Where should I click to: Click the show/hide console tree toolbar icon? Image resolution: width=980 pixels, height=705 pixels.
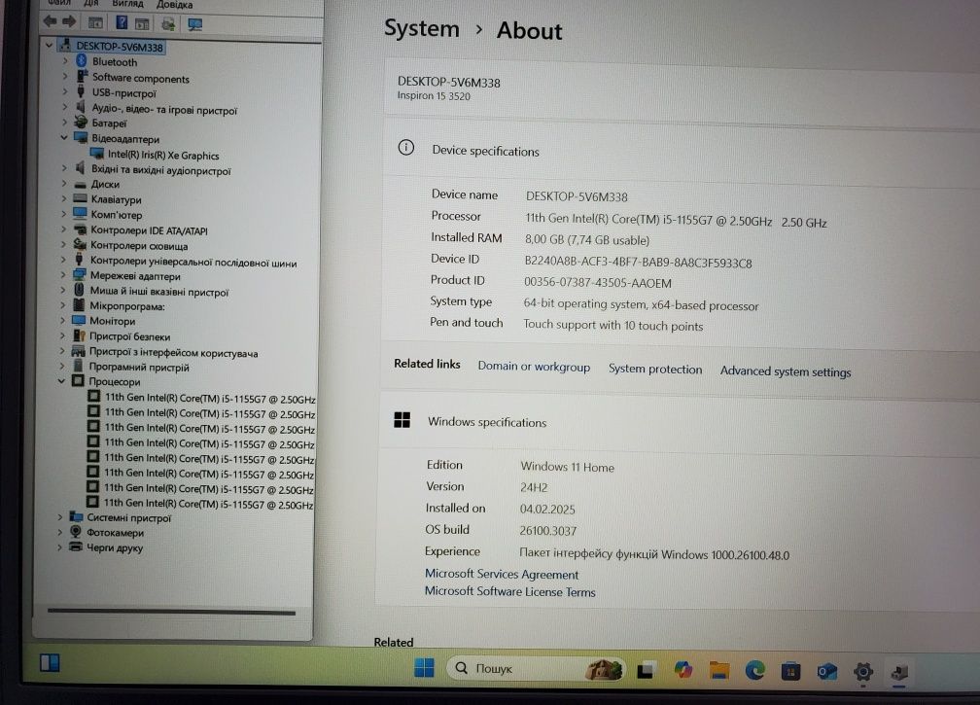click(95, 23)
